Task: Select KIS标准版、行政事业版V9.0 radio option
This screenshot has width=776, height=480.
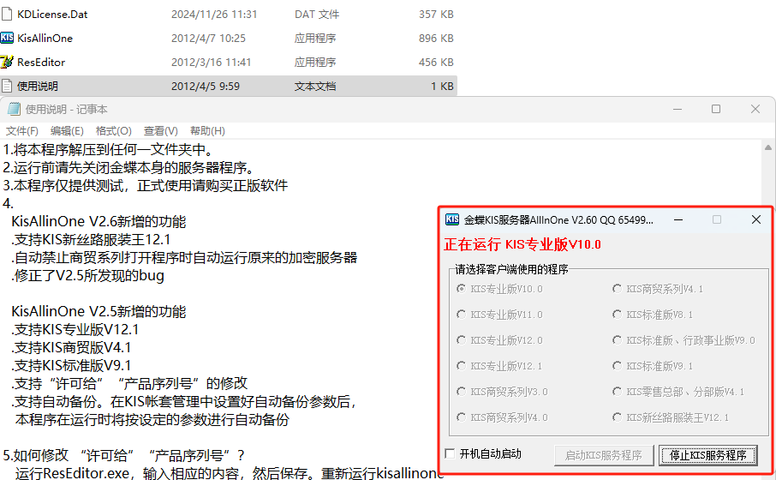Action: click(617, 340)
